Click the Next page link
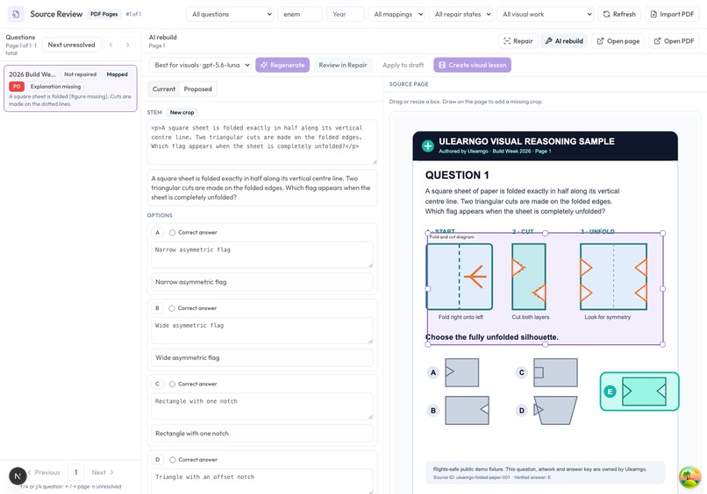Screen dimensions: 707x494 coord(103,472)
